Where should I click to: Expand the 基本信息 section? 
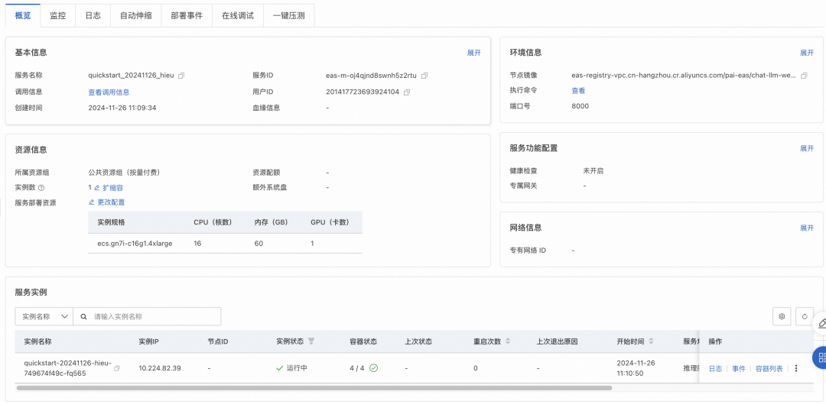474,53
